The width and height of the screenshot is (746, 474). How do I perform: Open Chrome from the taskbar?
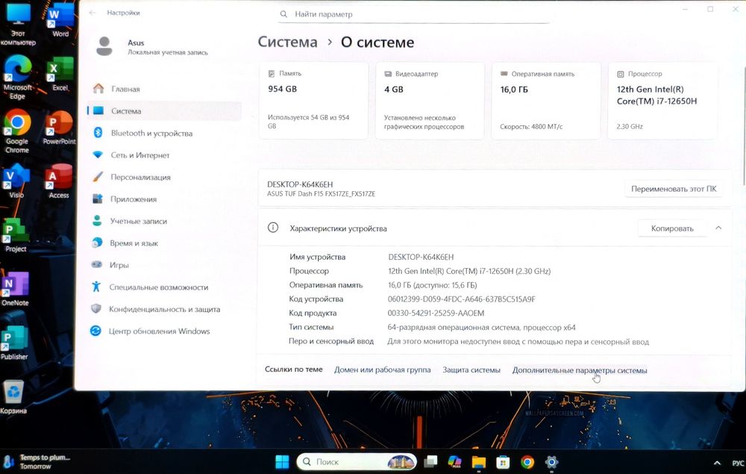[527, 461]
